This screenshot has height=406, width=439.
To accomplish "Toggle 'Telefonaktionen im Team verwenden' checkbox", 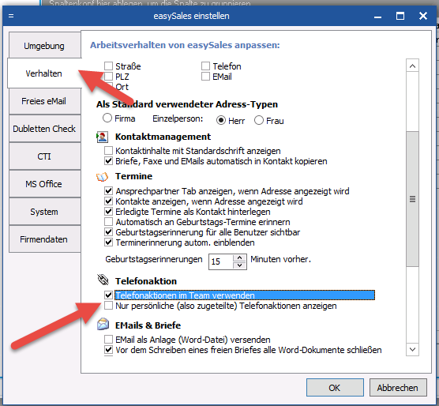I will pos(108,295).
